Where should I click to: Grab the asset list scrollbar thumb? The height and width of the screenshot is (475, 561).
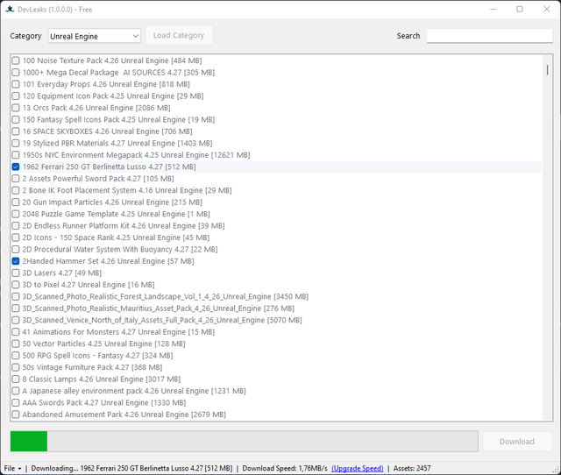coord(547,69)
